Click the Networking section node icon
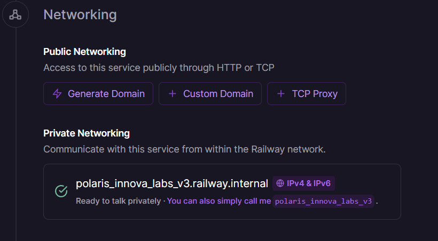This screenshot has width=438, height=241. (x=15, y=14)
